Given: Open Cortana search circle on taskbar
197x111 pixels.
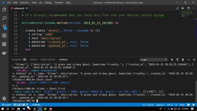Looking at the screenshot, I should pyautogui.click(x=8, y=109).
